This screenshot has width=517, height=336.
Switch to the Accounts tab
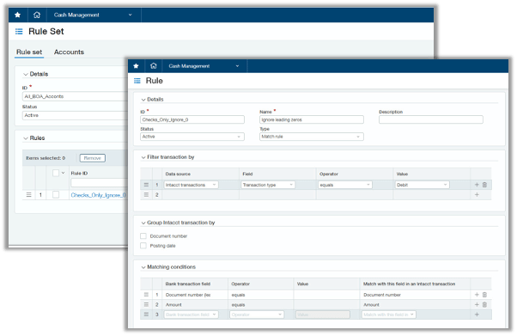pyautogui.click(x=69, y=52)
